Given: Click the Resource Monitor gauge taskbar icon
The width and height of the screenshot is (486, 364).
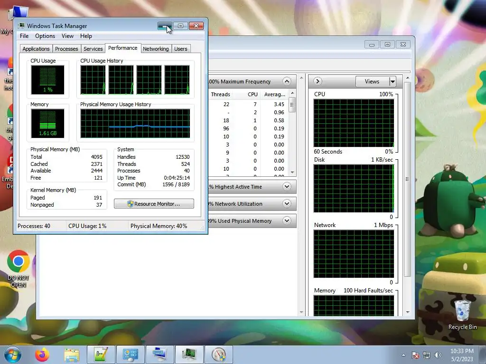Looking at the screenshot, I should coord(218,355).
